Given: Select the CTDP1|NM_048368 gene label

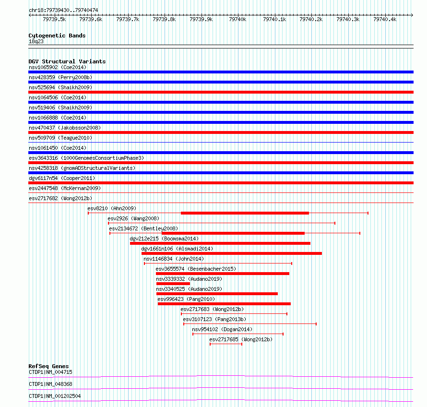Looking at the screenshot, I should pyautogui.click(x=50, y=384).
